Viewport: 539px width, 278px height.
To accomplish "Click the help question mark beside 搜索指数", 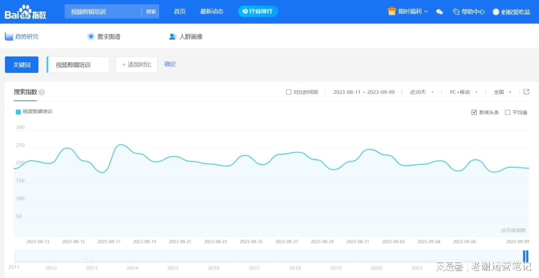I will click(41, 92).
